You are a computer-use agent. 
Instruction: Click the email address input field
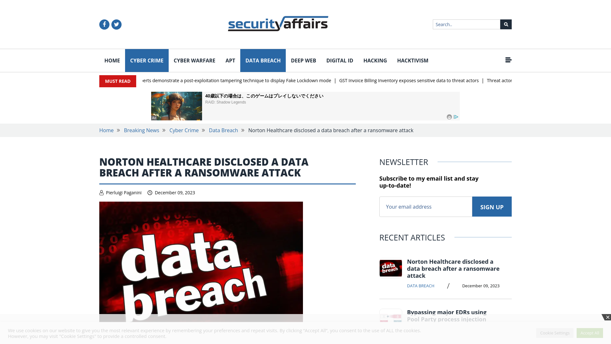[x=425, y=206]
